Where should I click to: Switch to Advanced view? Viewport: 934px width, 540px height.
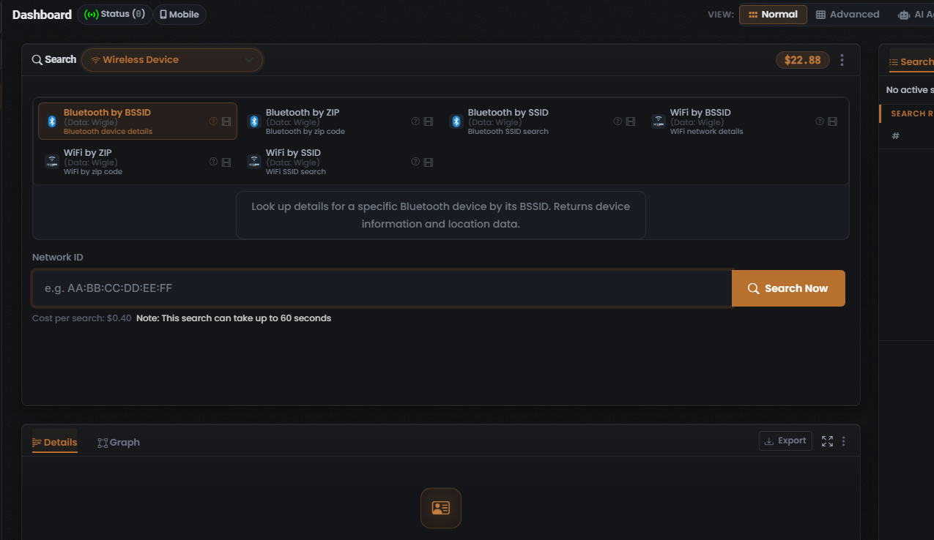pyautogui.click(x=848, y=15)
